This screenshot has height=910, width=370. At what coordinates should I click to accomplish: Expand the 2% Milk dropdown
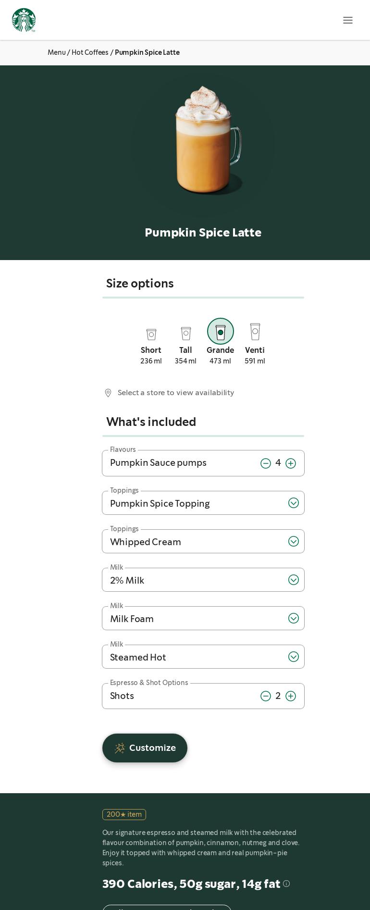pyautogui.click(x=293, y=580)
